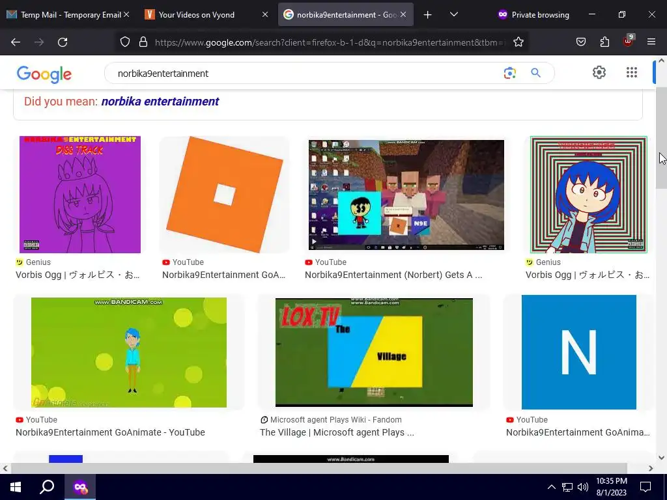Open the taskbar clock and date
The width and height of the screenshot is (667, 500).
(x=611, y=487)
